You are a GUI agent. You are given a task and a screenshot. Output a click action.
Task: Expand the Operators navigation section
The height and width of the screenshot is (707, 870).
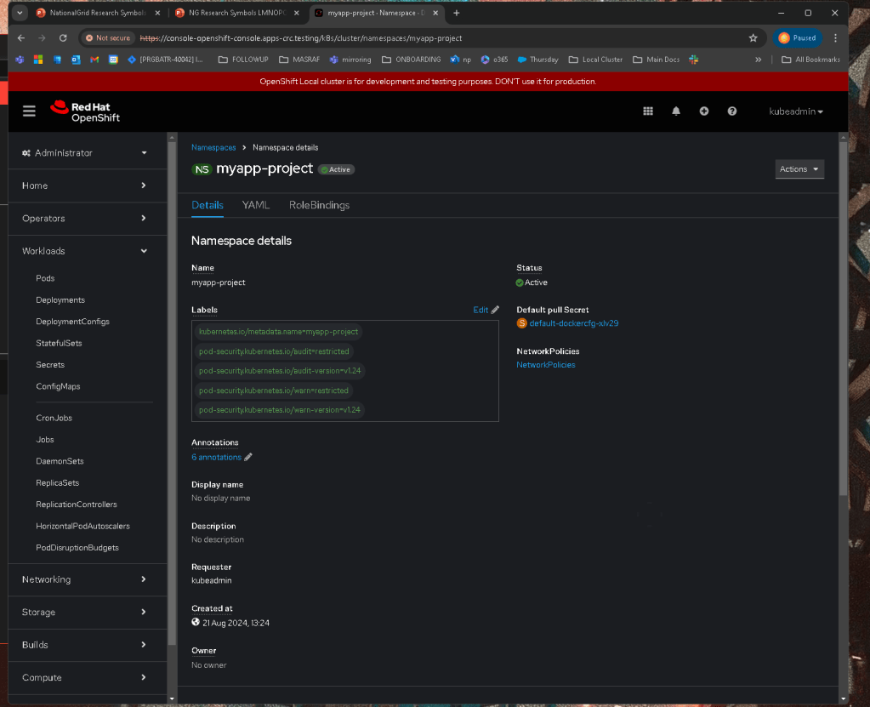[x=84, y=218]
